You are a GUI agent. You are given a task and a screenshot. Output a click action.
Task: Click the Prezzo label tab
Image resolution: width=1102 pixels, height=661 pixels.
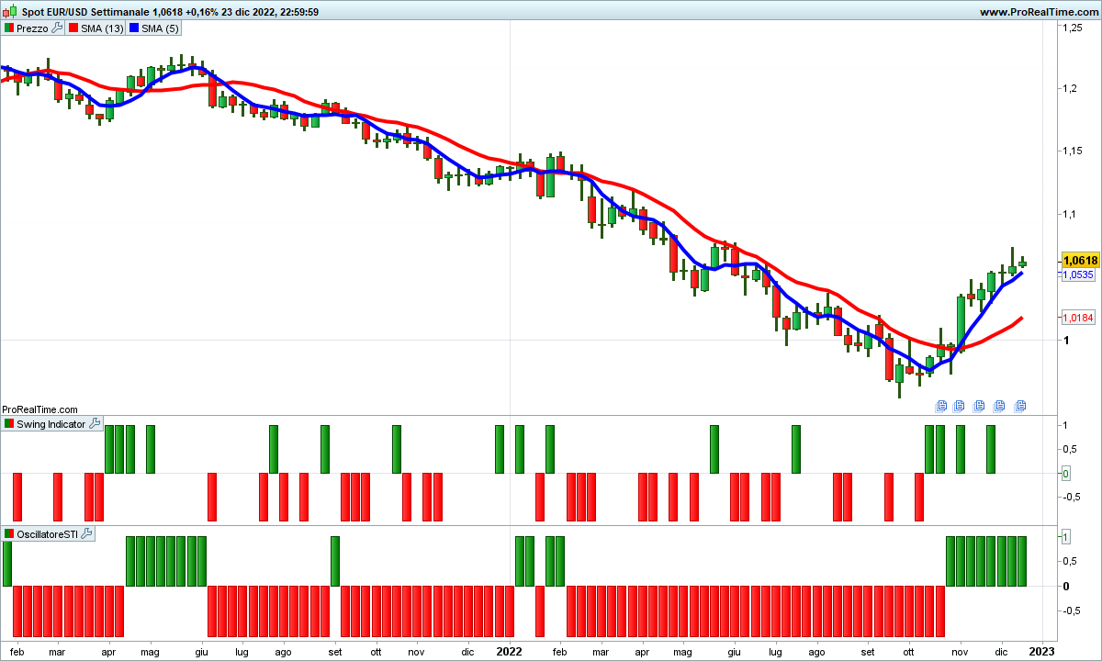[x=32, y=28]
